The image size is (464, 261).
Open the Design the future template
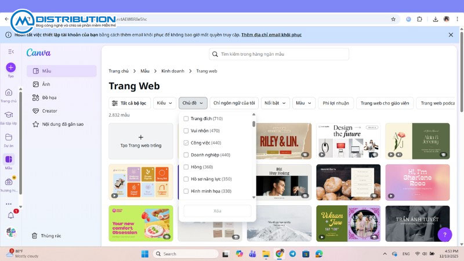[349, 141]
